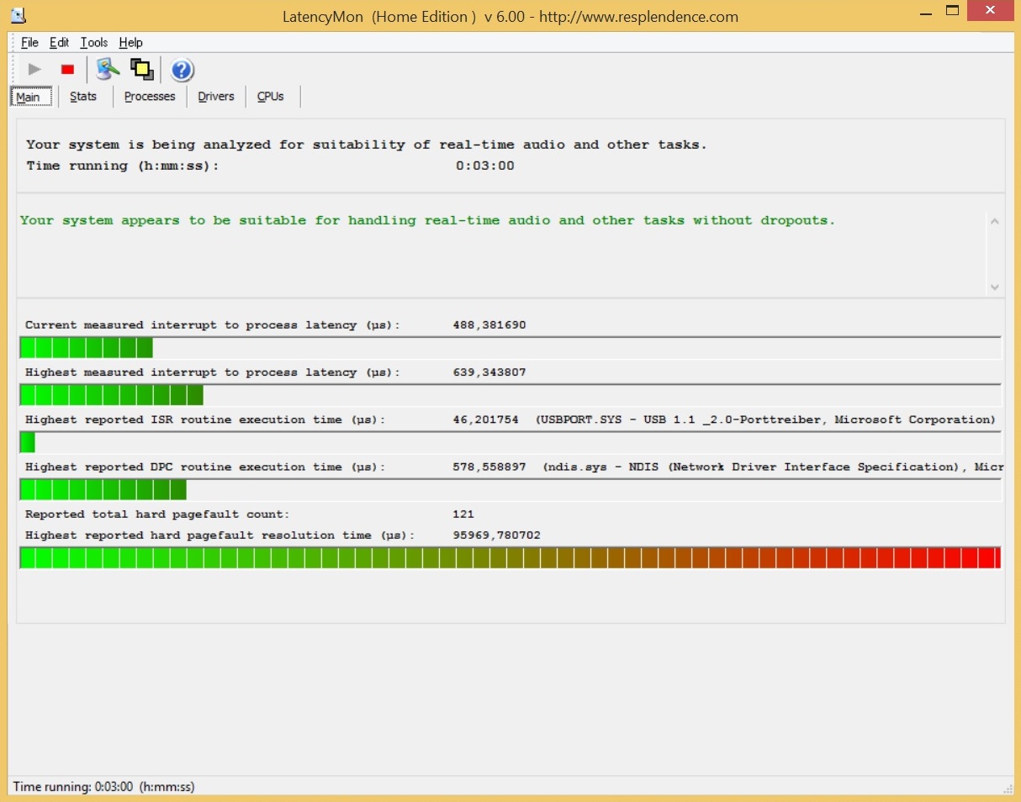
Task: Show the Drivers tab
Action: (x=216, y=97)
